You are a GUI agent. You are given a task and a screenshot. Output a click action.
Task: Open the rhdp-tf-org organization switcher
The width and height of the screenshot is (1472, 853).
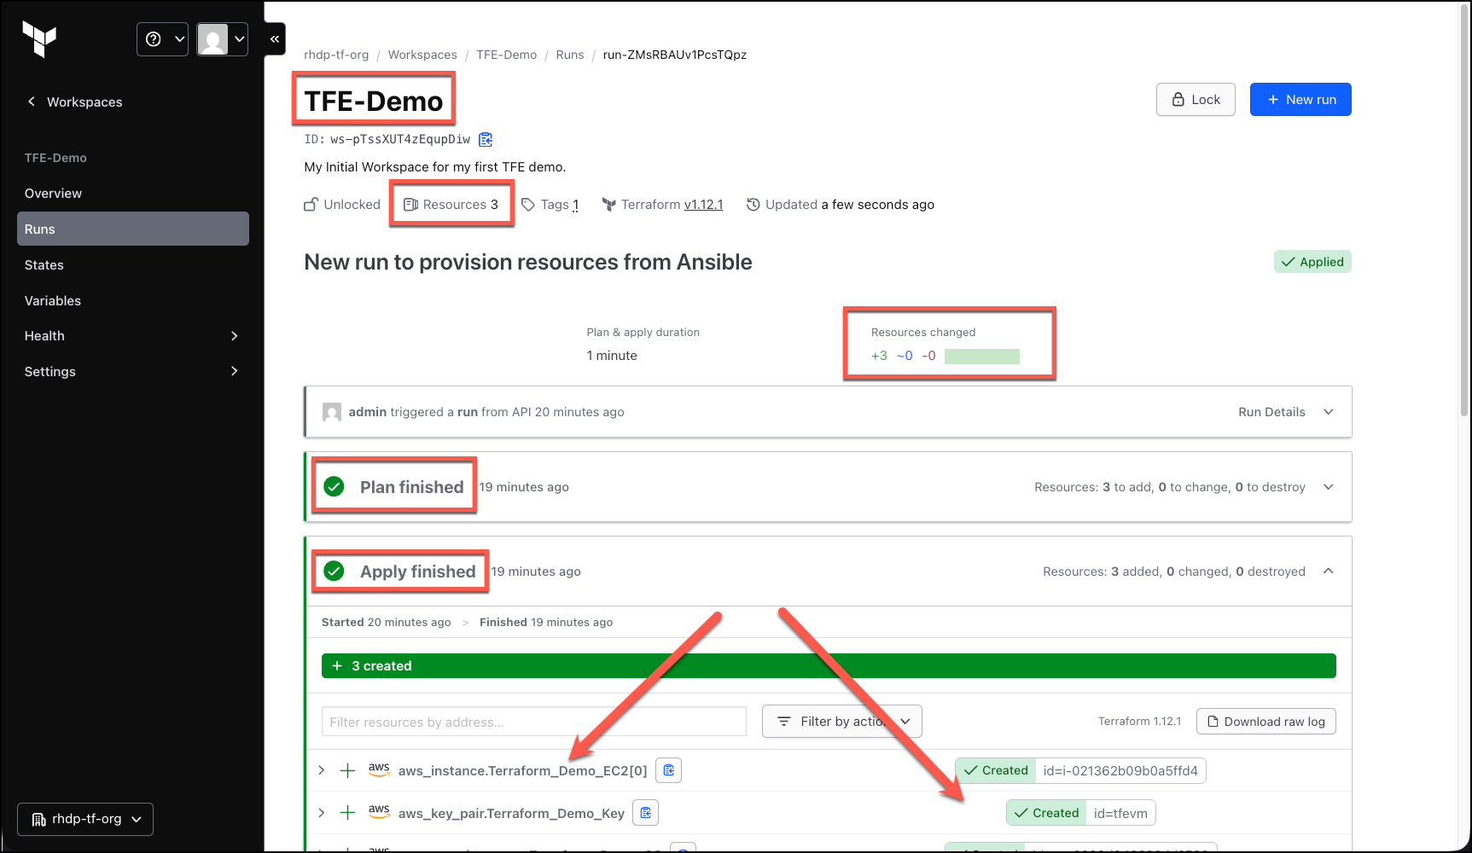click(85, 819)
